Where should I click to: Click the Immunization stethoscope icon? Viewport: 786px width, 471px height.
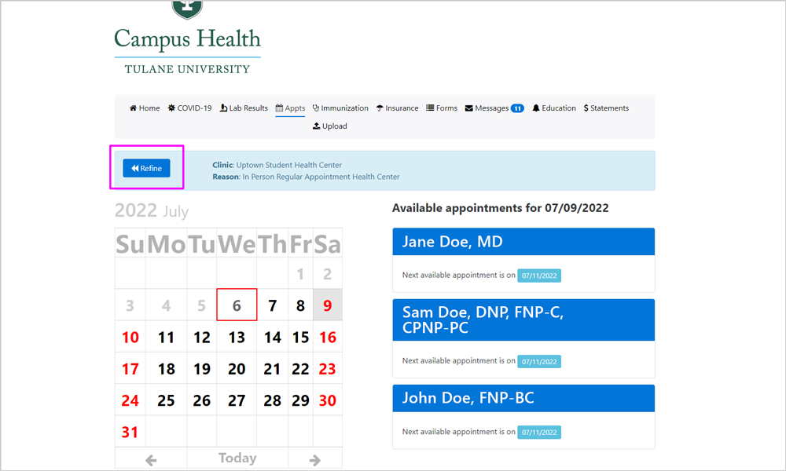pyautogui.click(x=316, y=108)
